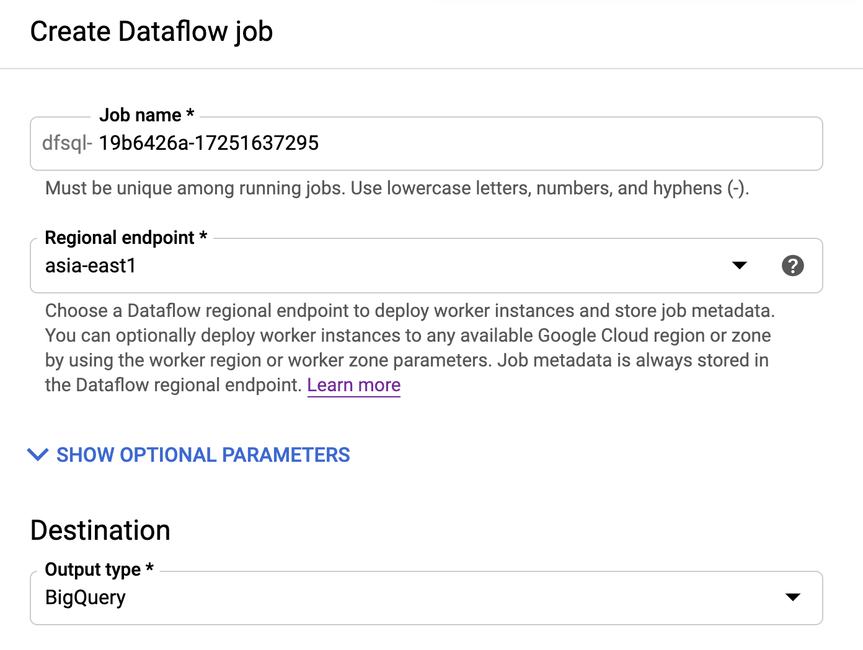Click the 'Must be unique' helper text
The width and height of the screenshot is (863, 650).
coord(397,188)
